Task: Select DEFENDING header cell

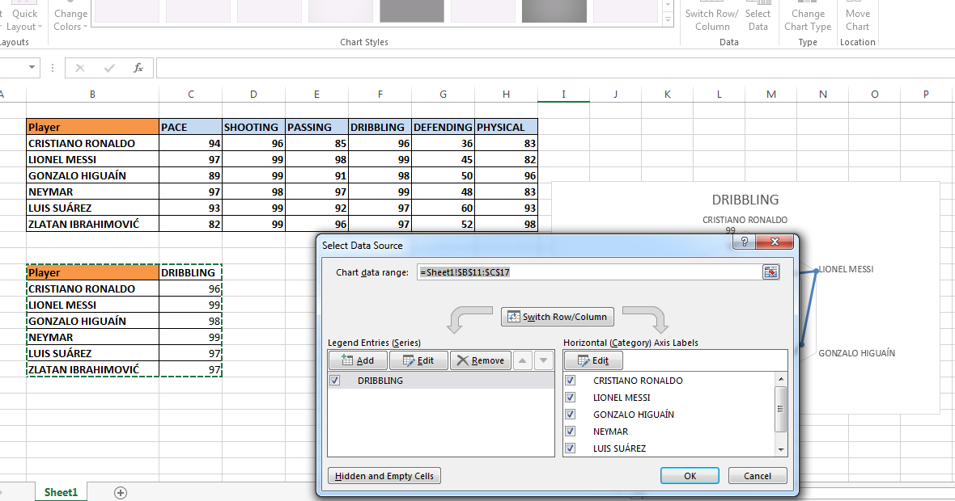Action: pyautogui.click(x=443, y=127)
